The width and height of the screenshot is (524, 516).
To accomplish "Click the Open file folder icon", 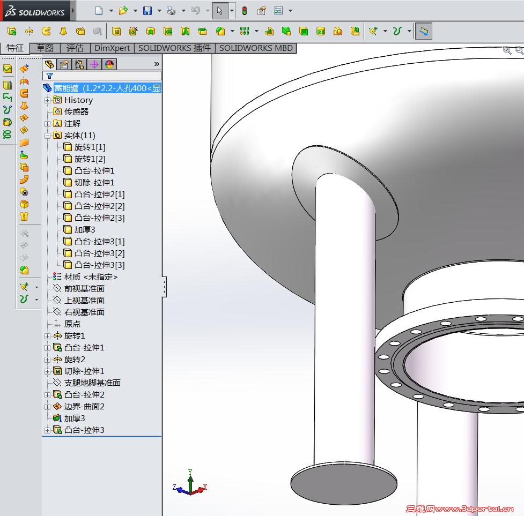I will pyautogui.click(x=123, y=11).
